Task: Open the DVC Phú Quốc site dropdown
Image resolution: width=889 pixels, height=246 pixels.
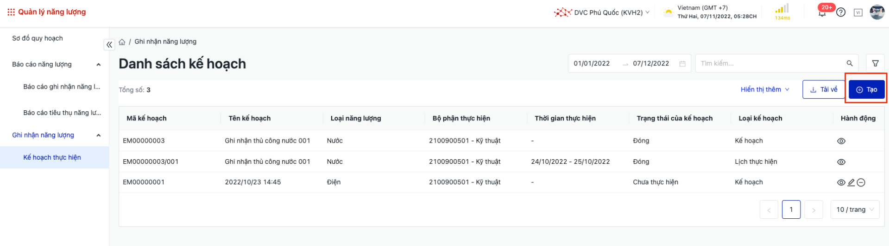Action: click(602, 12)
